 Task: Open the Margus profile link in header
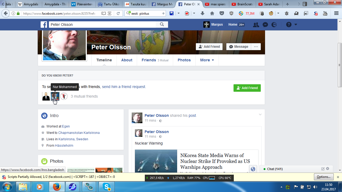click(213, 25)
